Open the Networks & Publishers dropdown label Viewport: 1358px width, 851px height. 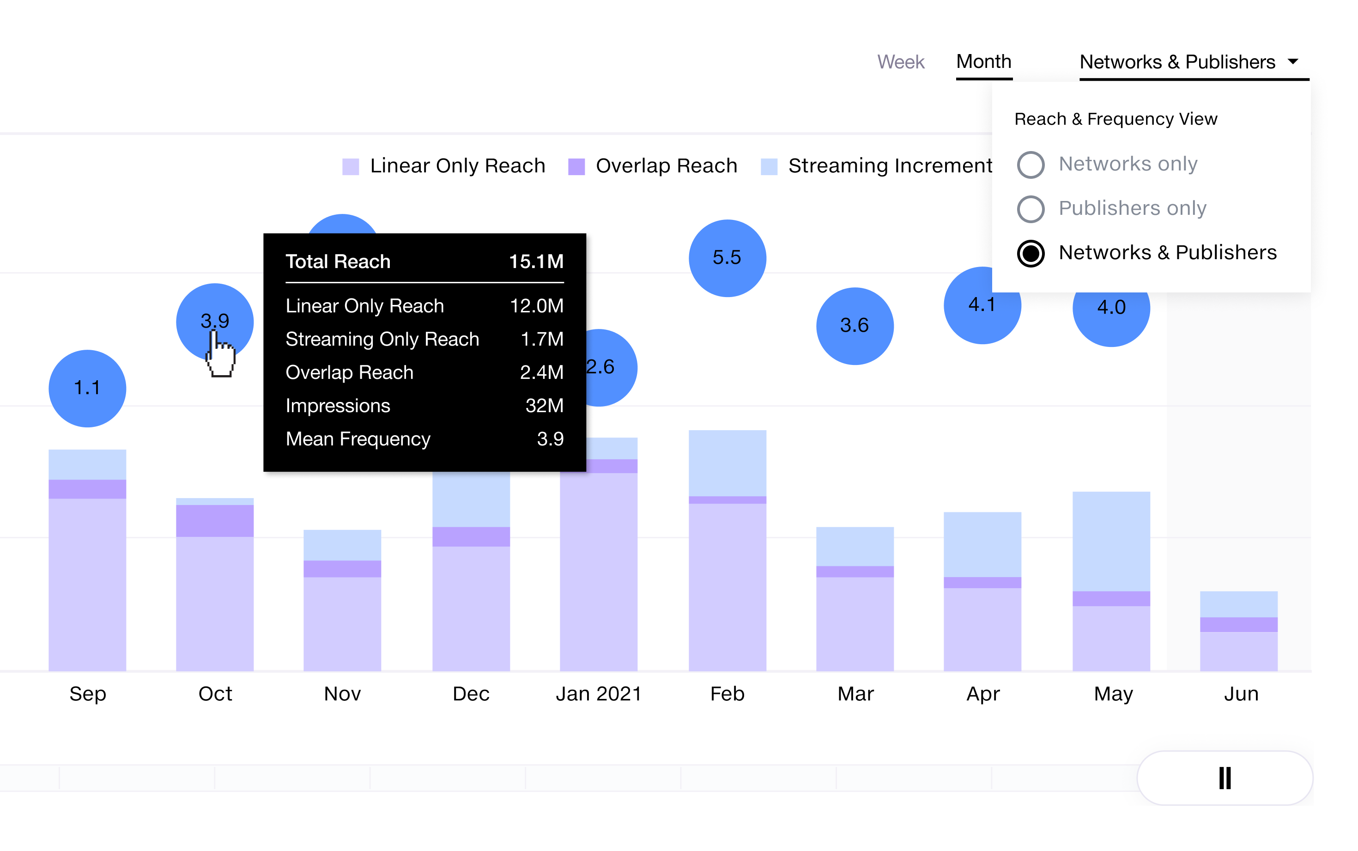click(x=1177, y=61)
